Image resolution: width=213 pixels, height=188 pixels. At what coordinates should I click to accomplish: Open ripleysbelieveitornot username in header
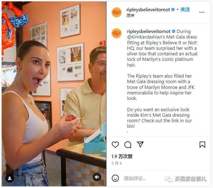point(148,10)
